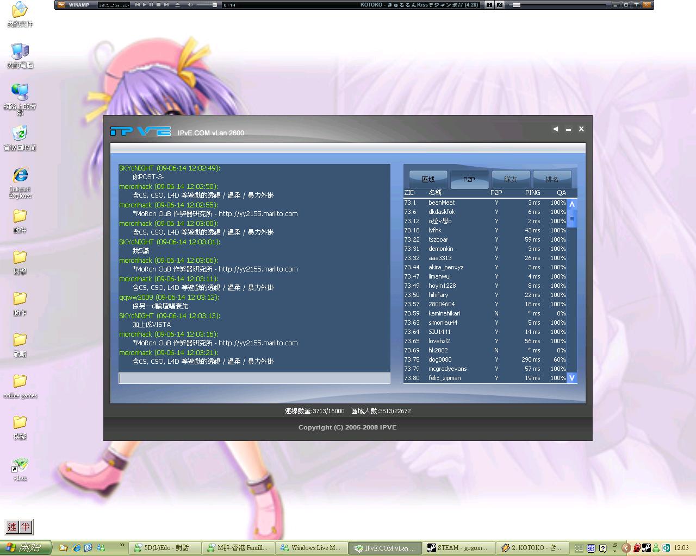
Task: Click the Winamp play button
Action: pos(144,5)
